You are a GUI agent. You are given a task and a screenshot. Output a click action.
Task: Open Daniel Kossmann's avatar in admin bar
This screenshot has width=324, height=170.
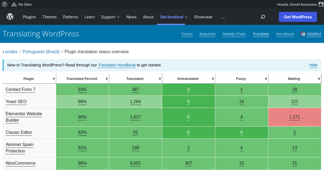coord(321,4)
